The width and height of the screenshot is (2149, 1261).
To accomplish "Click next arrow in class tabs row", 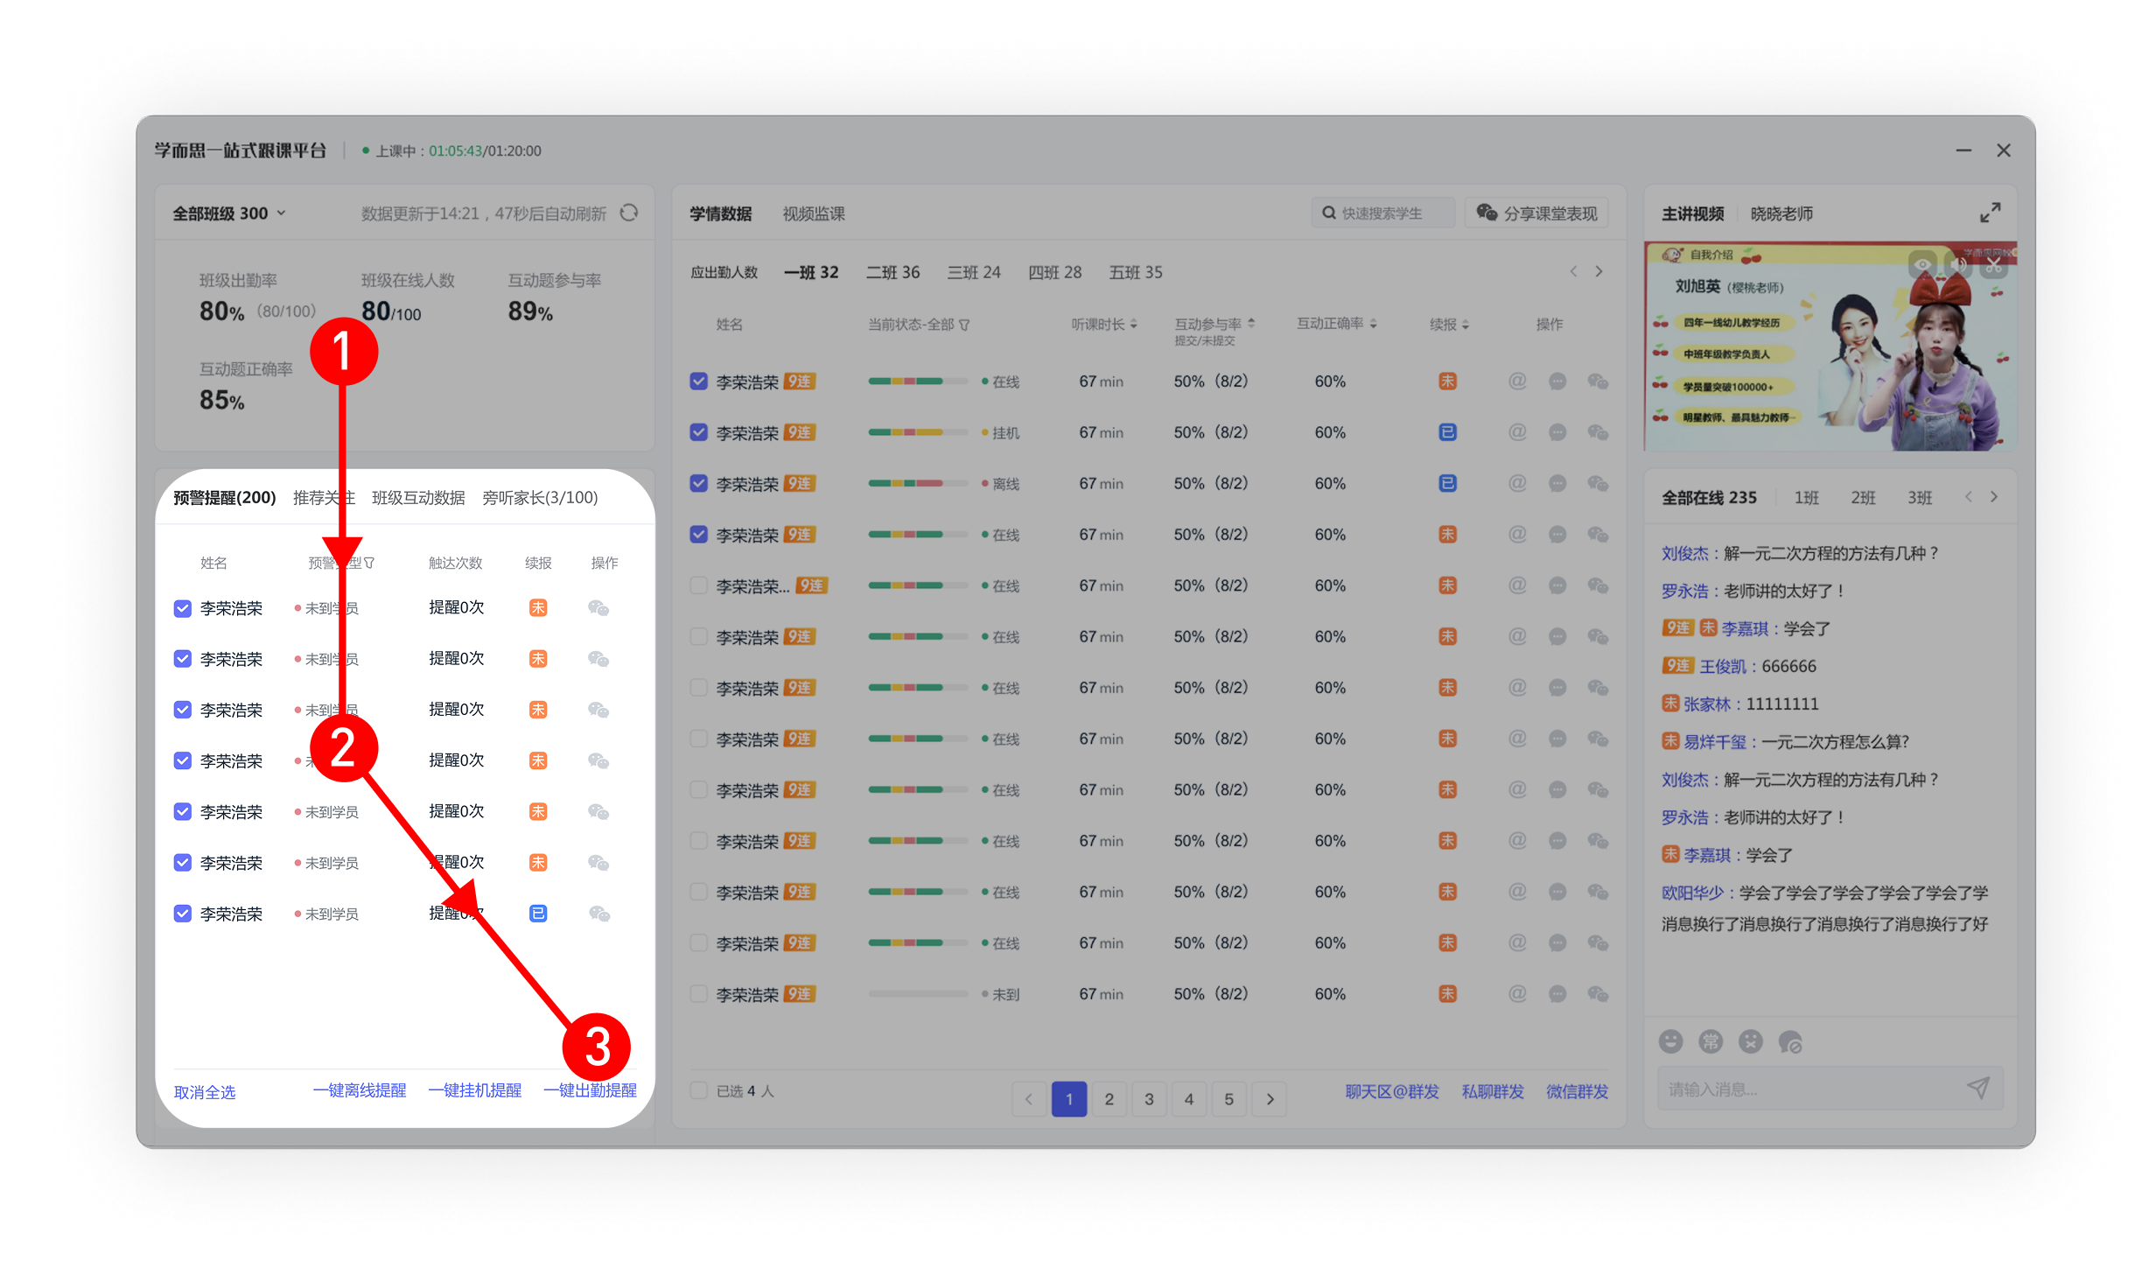I will pyautogui.click(x=1599, y=272).
